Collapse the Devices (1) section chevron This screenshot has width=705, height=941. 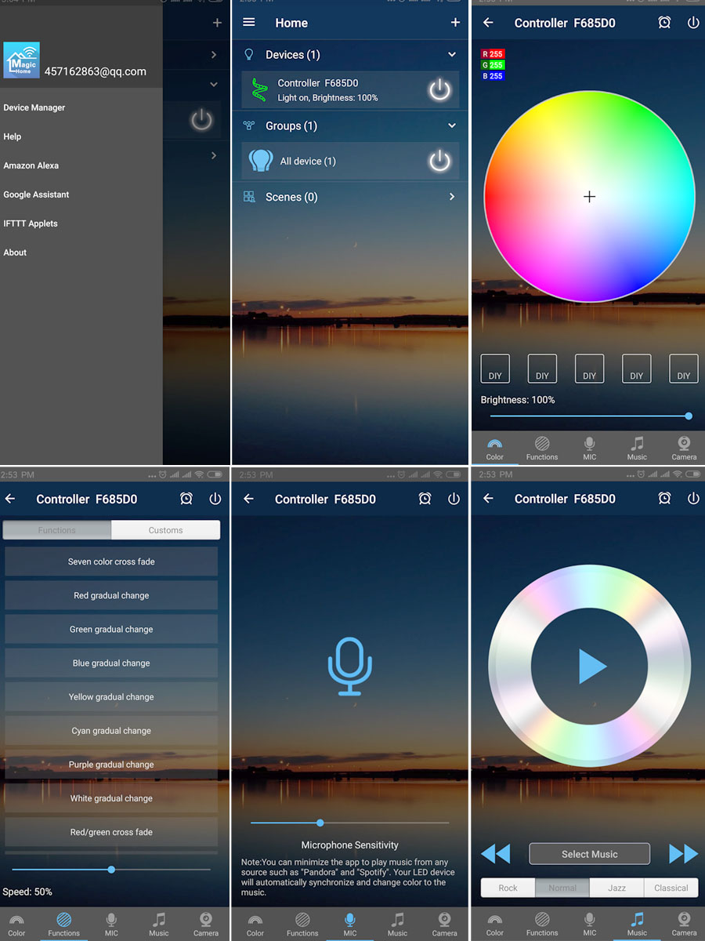452,55
